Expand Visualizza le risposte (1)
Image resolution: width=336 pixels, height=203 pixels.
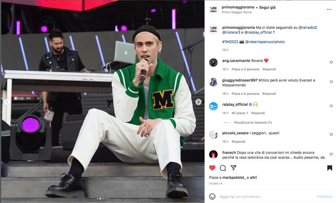(253, 122)
